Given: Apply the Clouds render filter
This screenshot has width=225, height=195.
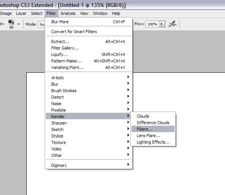Looking at the screenshot, I should (153, 116).
